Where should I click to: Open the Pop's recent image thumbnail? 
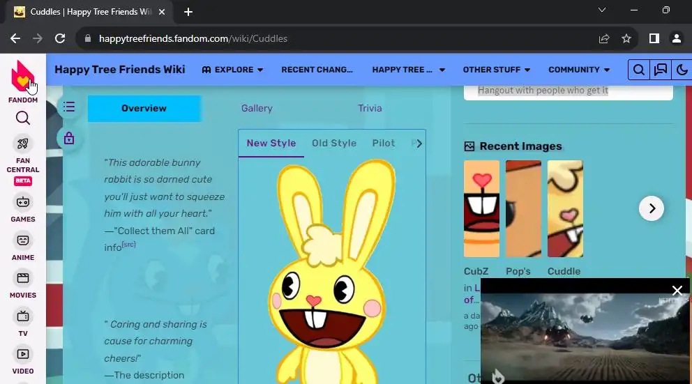click(x=523, y=208)
